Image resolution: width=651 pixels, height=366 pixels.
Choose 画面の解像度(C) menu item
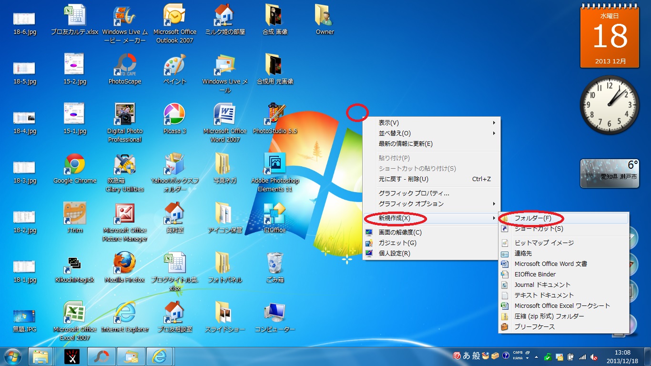coord(431,233)
